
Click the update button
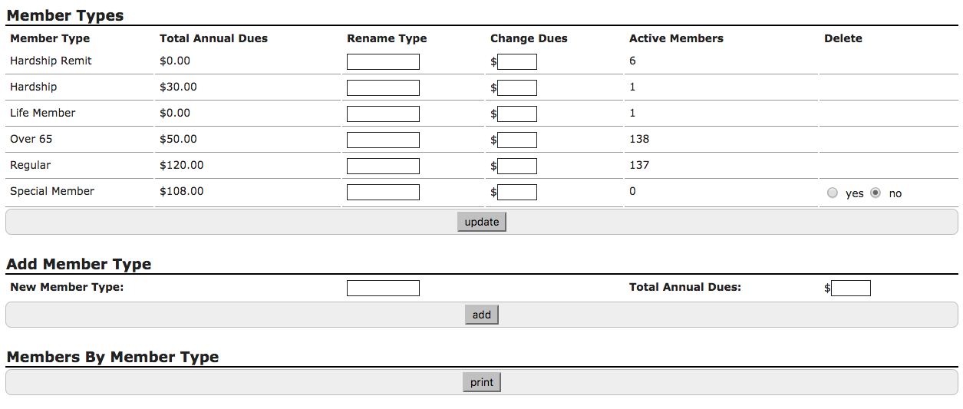(482, 222)
